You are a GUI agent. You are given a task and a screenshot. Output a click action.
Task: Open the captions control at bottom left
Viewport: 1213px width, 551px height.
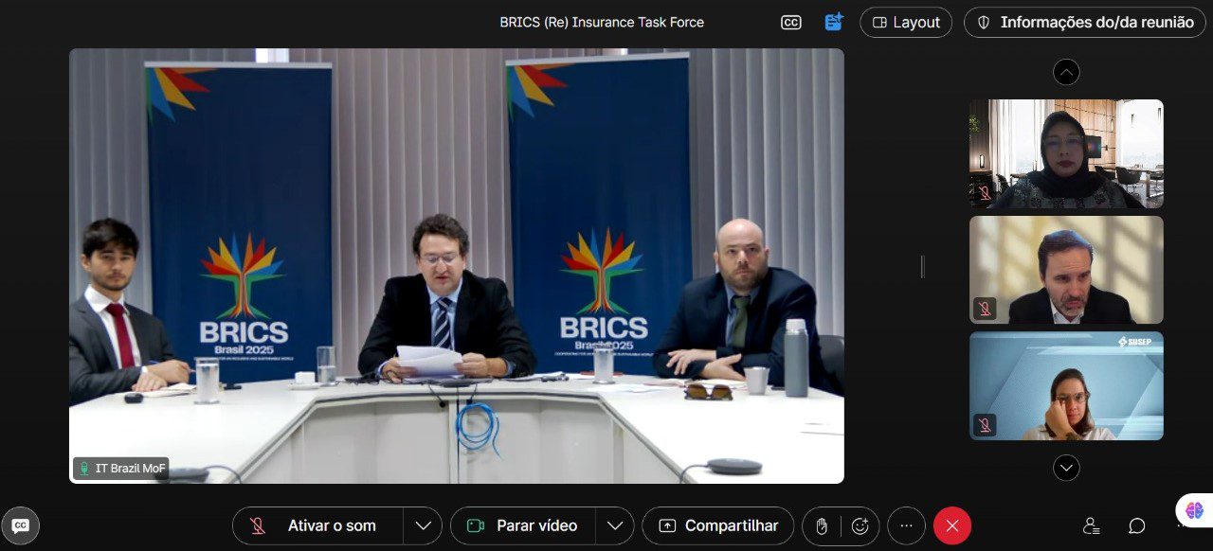[21, 526]
